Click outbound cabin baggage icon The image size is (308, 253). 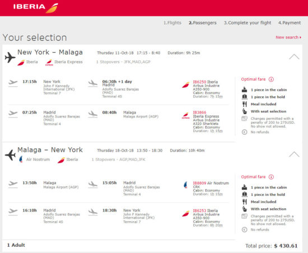[x=244, y=90]
